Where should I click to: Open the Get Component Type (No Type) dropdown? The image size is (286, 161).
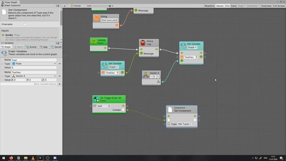(185, 124)
